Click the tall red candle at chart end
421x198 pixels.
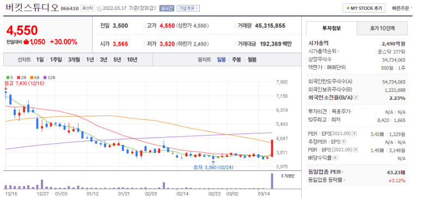(x=272, y=148)
